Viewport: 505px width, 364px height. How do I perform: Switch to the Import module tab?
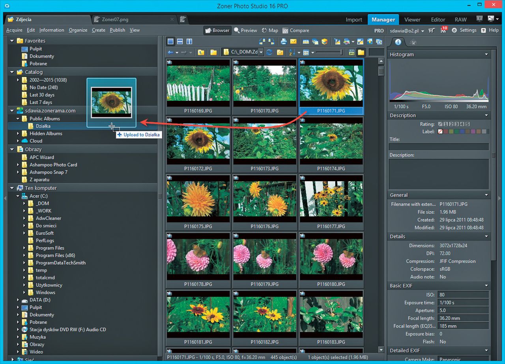[354, 20]
